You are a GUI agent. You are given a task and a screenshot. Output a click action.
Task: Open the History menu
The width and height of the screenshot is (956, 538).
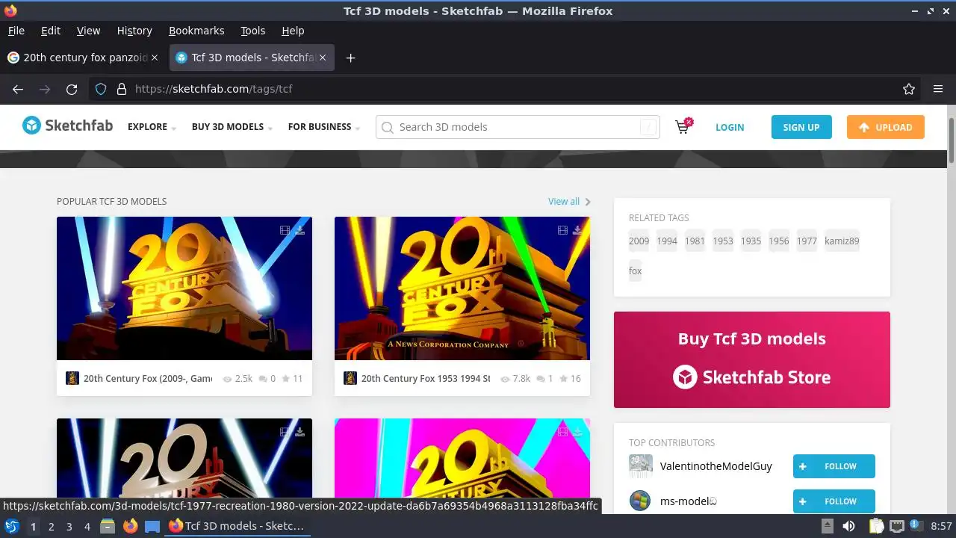pyautogui.click(x=134, y=31)
